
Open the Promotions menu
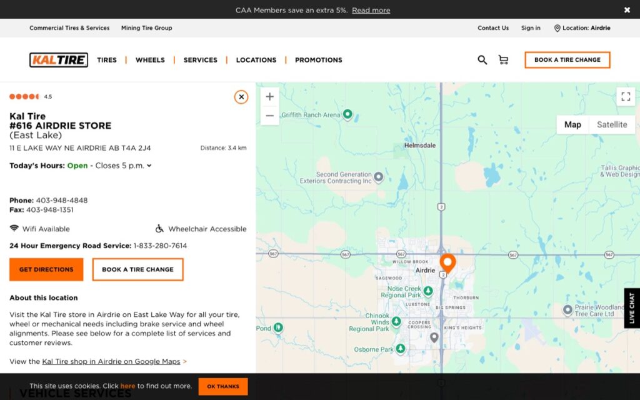[x=319, y=60]
